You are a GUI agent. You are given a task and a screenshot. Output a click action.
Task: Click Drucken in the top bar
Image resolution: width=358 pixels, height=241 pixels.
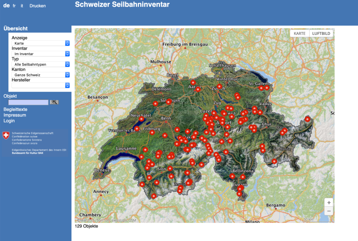37,6
